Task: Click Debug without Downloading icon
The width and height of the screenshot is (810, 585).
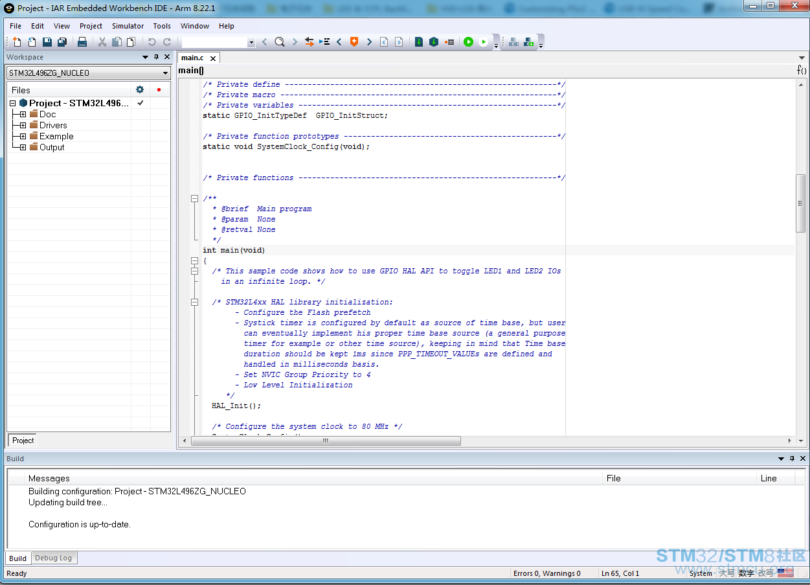Action: coord(483,42)
